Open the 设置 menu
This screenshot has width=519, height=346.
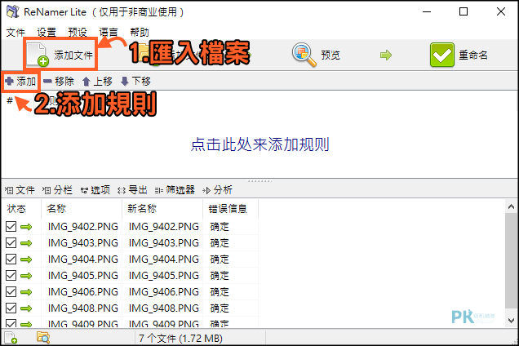coord(47,32)
